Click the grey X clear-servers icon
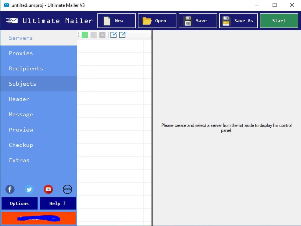Screen dimensions: 301x226 pos(102,35)
